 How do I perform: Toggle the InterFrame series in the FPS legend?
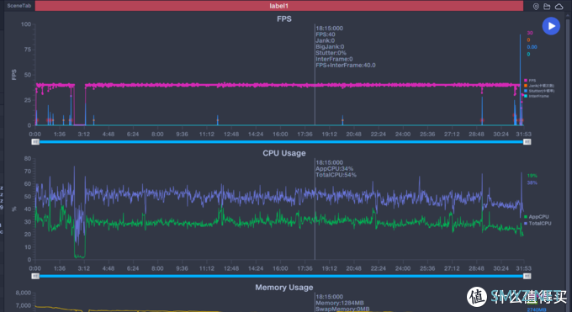point(537,96)
